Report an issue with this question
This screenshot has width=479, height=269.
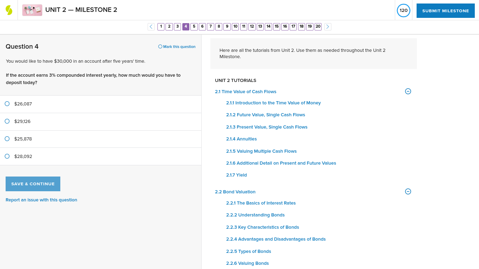(41, 200)
